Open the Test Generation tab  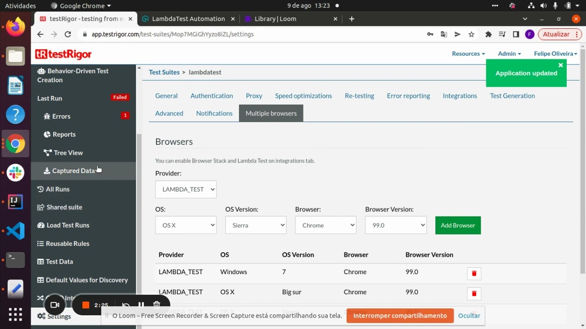512,96
